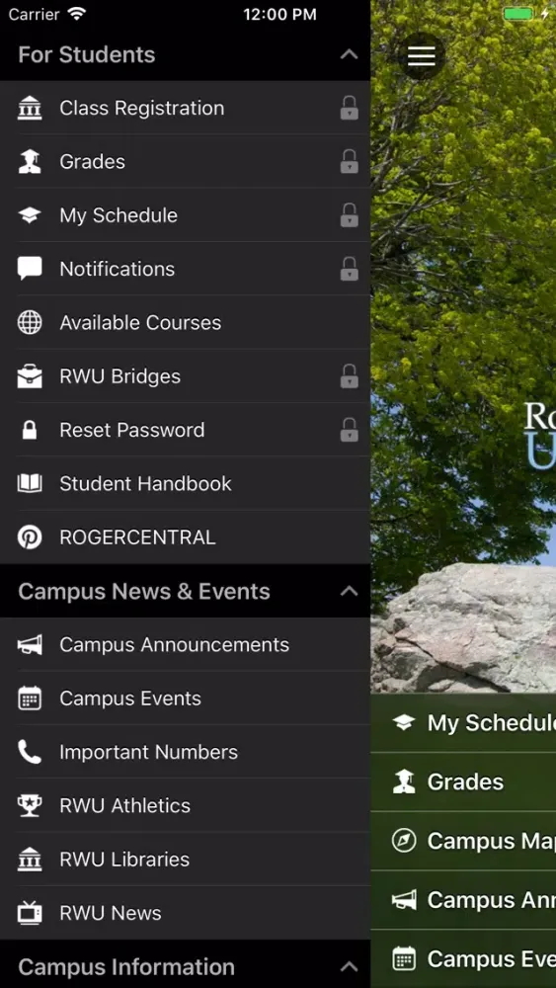This screenshot has width=556, height=988.
Task: Click the Grades graduate icon in sidebar
Action: pyautogui.click(x=30, y=162)
